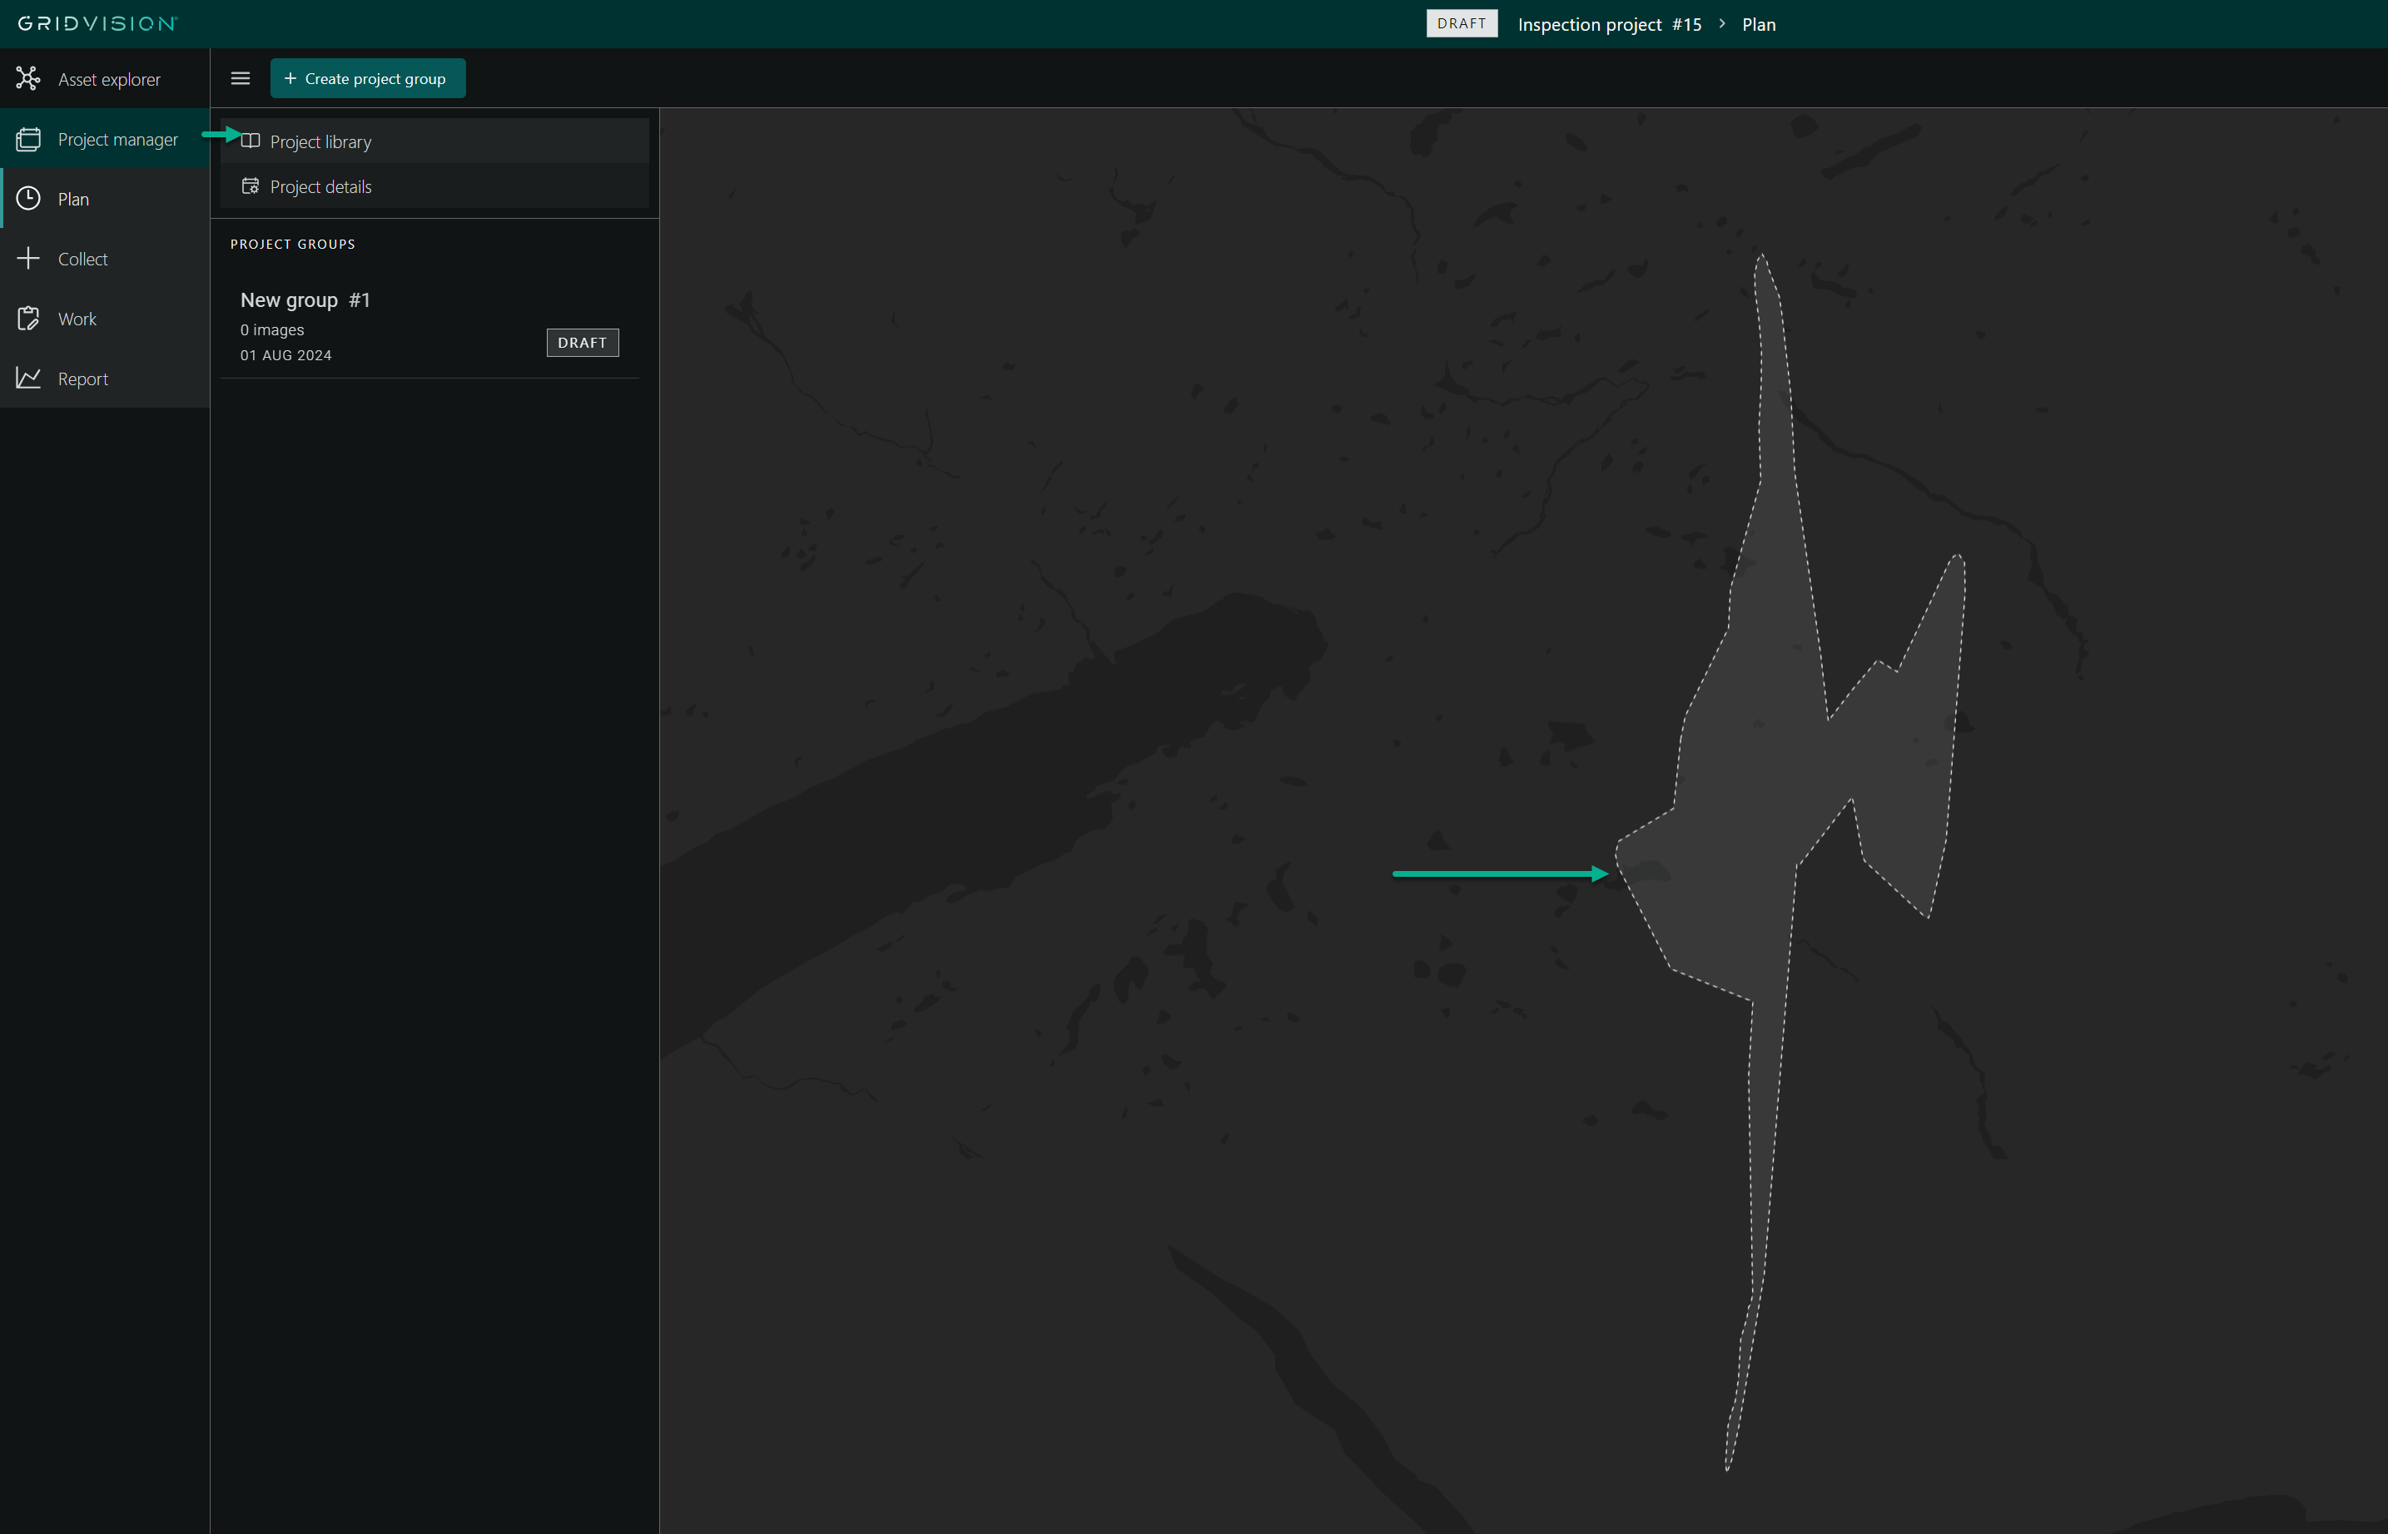Viewport: 2388px width, 1534px height.
Task: Click the Asset explorer network icon
Action: pyautogui.click(x=28, y=79)
